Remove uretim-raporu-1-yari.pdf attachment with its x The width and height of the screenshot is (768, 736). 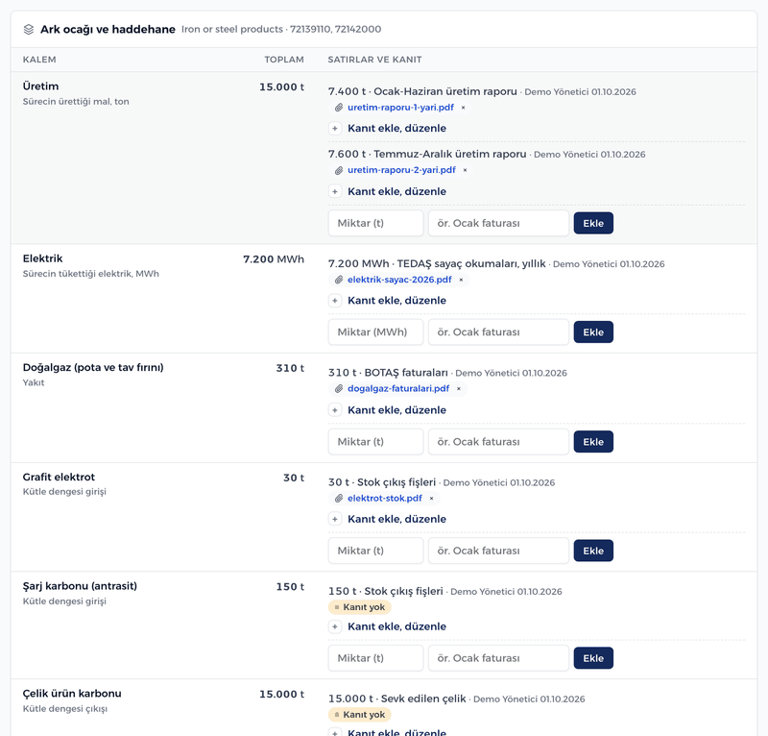click(463, 108)
